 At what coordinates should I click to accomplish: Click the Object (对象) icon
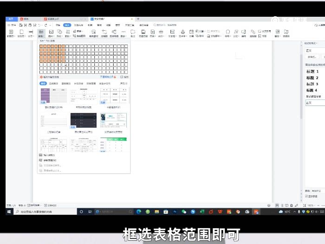coord(200,31)
